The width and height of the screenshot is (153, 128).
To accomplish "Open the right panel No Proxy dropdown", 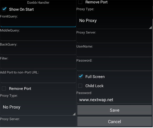I will pyautogui.click(x=114, y=21).
